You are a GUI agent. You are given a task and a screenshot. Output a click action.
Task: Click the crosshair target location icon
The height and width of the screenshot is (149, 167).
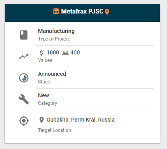point(24,121)
